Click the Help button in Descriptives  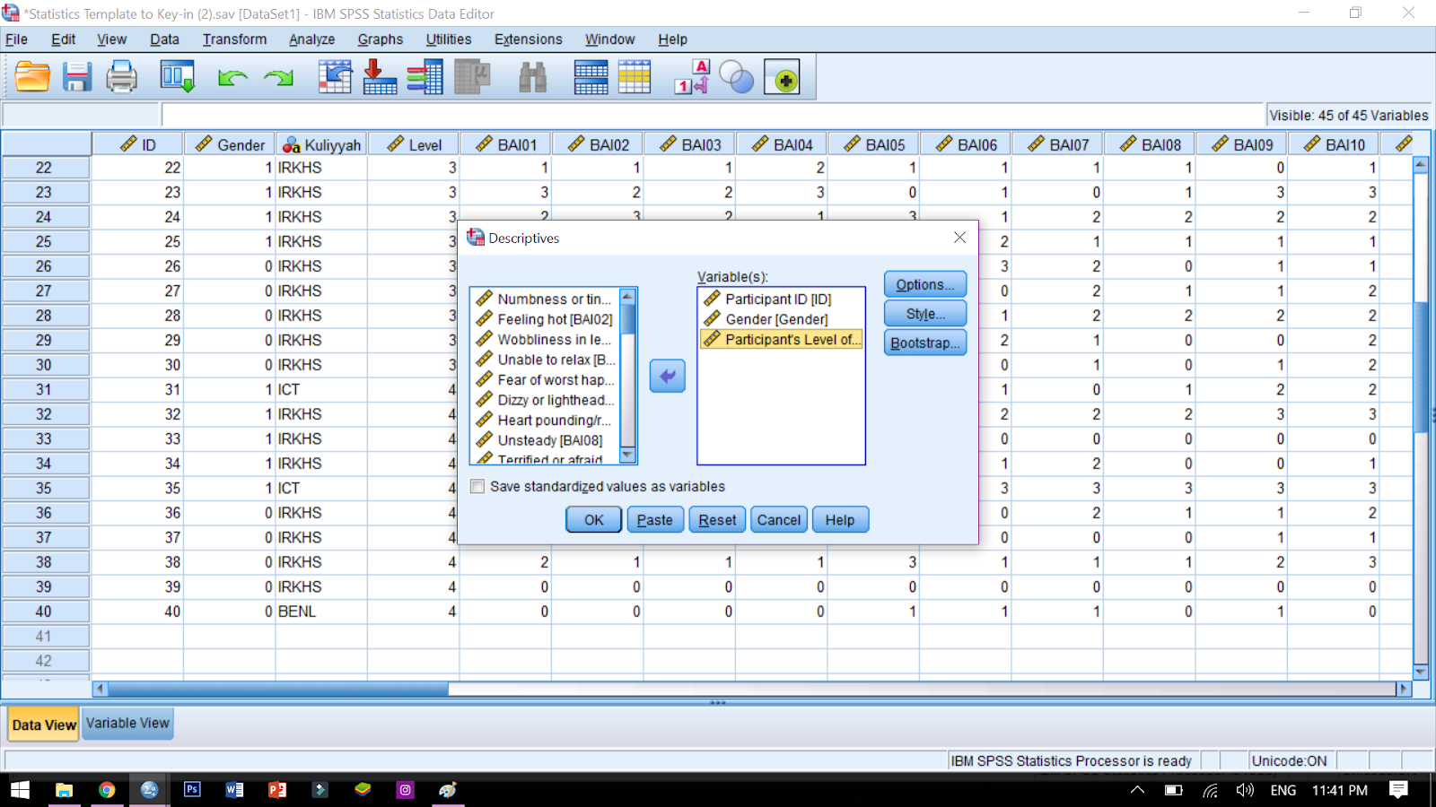(840, 520)
